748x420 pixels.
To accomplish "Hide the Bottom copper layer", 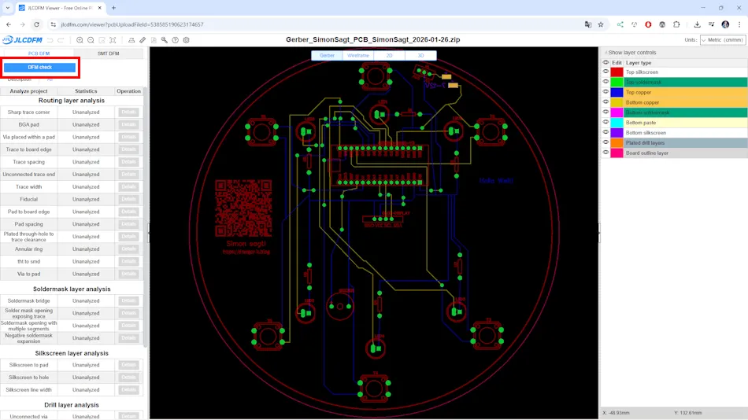I will click(605, 102).
